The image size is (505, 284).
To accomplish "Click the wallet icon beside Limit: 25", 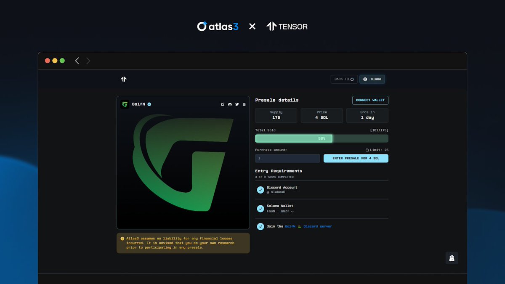I will tap(367, 150).
